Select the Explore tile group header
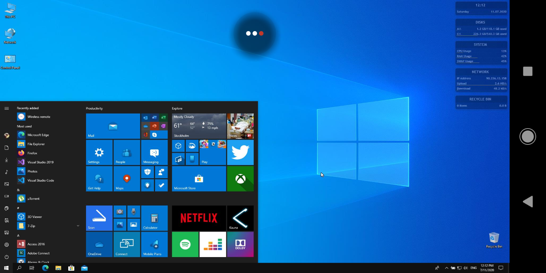 177,108
